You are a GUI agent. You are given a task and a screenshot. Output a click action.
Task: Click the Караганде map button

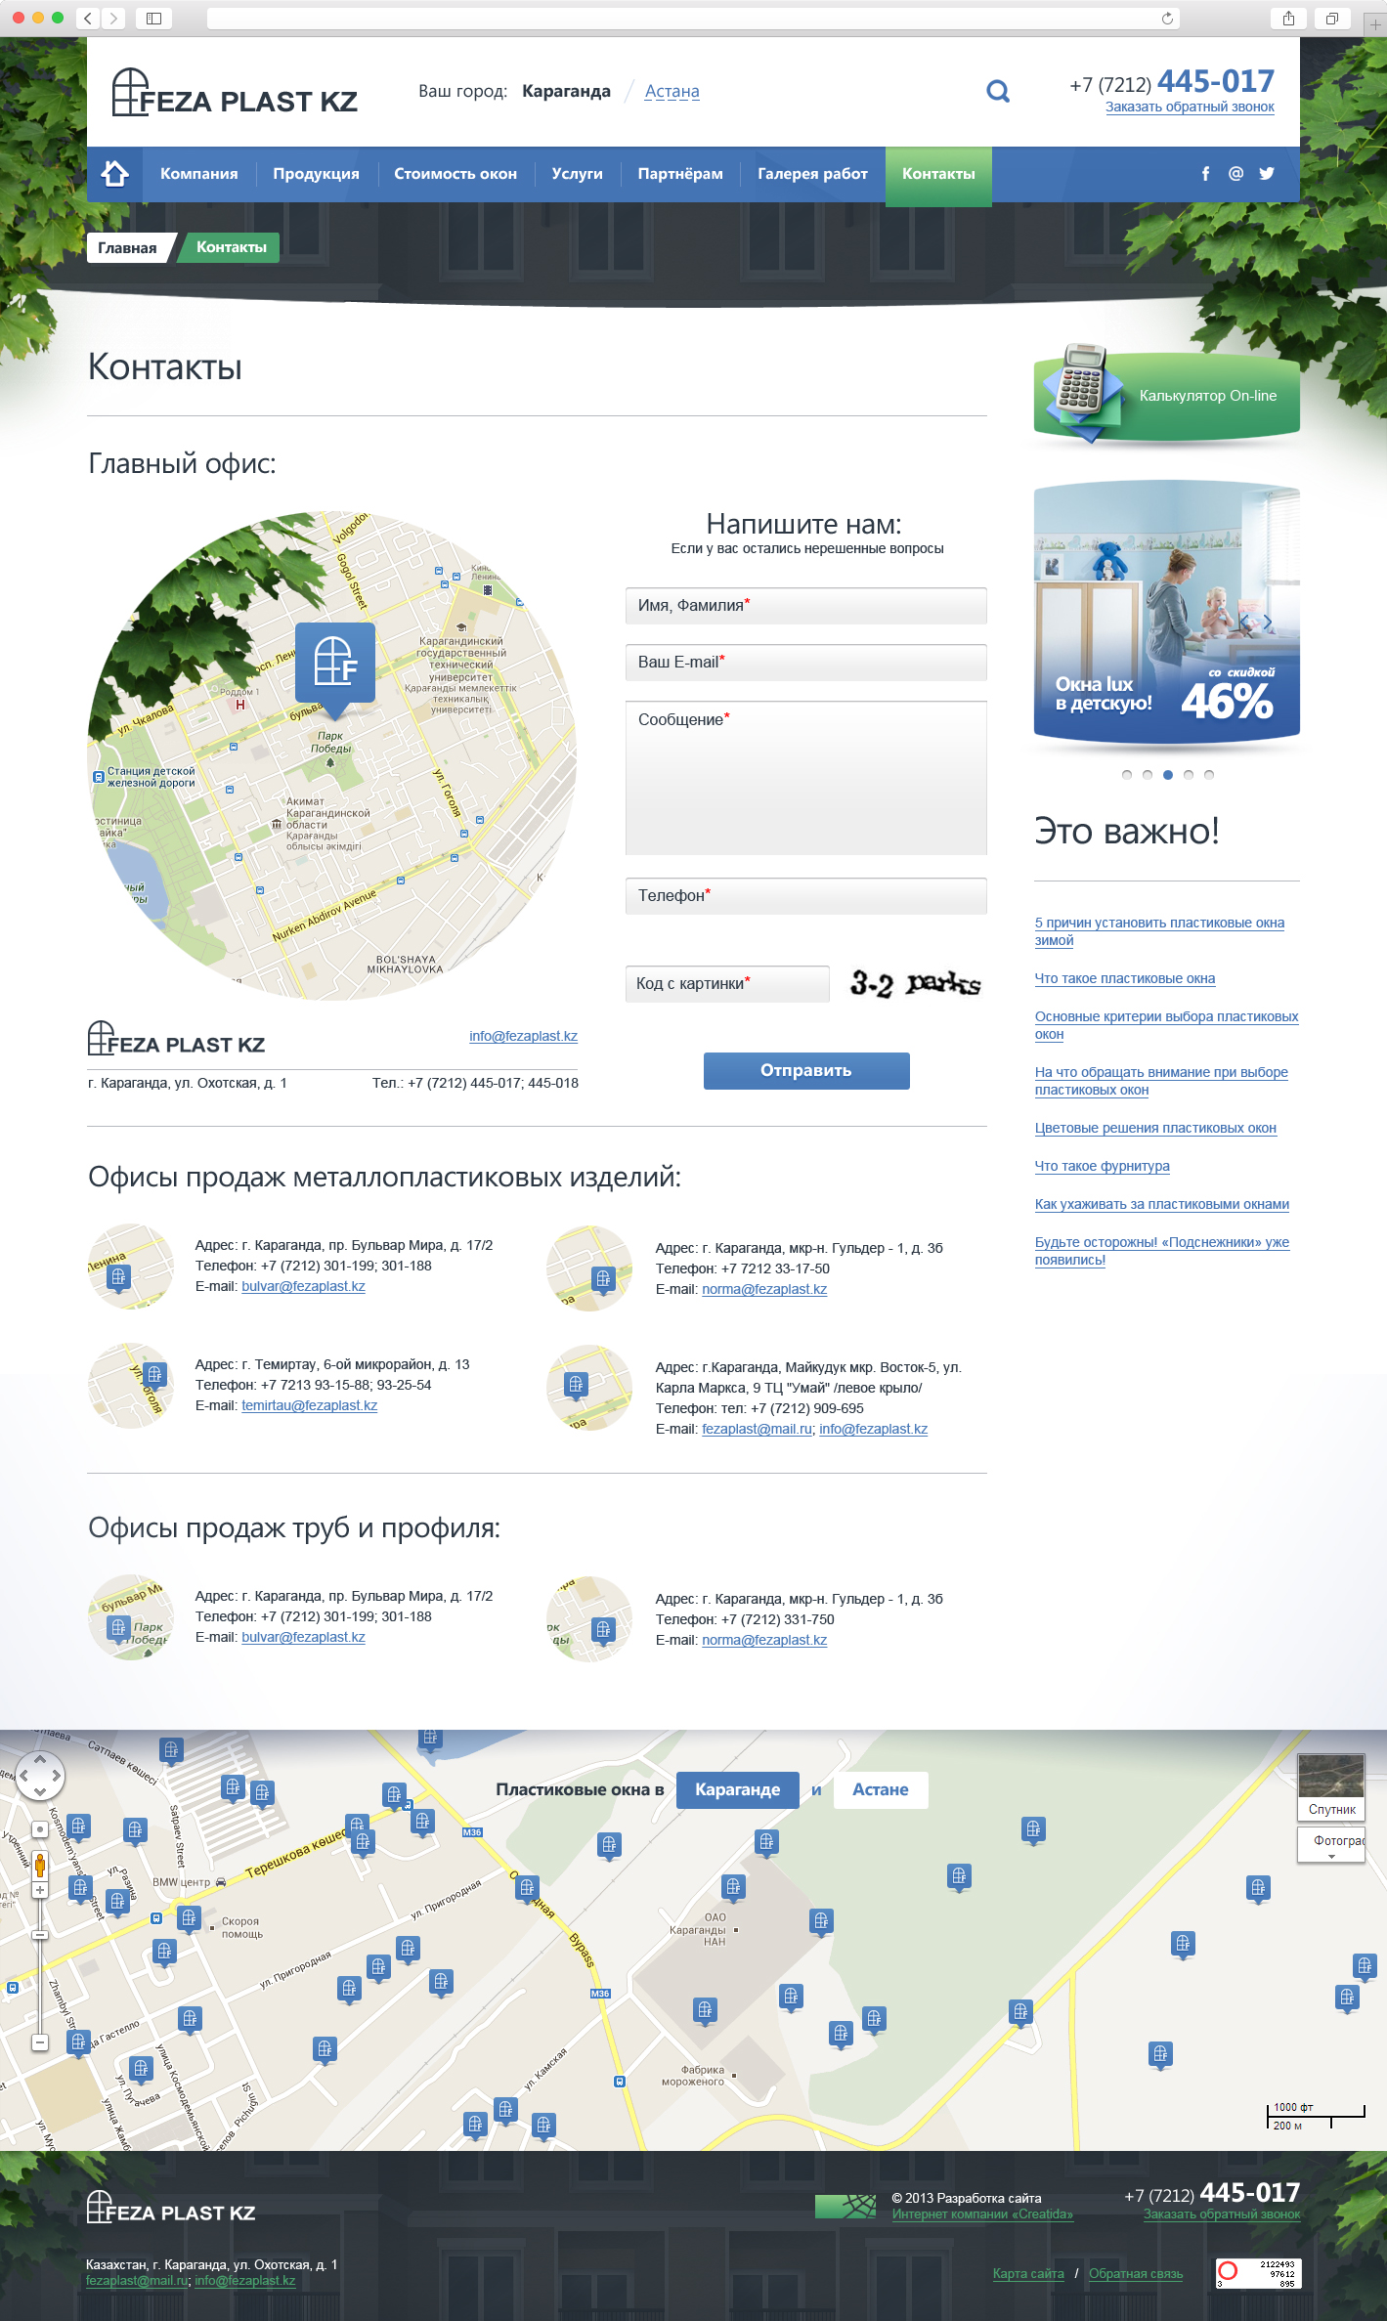[738, 1790]
